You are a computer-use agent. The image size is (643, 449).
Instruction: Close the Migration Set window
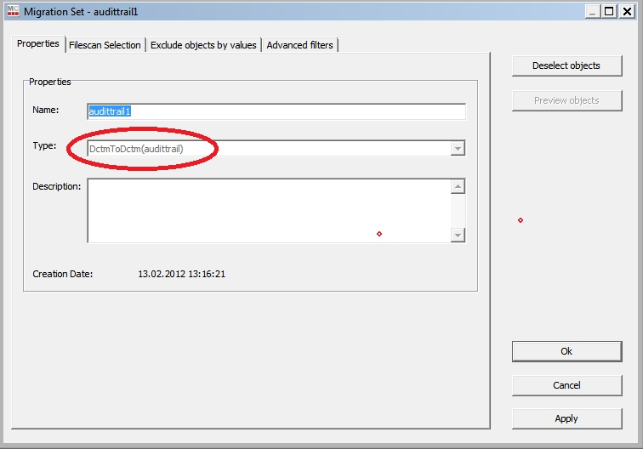click(x=627, y=11)
